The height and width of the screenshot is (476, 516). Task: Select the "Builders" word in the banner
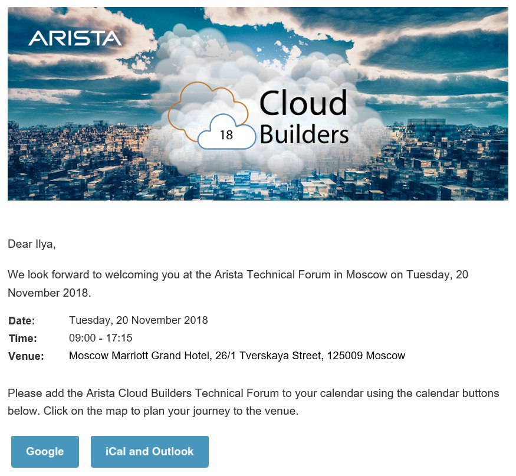click(x=304, y=134)
